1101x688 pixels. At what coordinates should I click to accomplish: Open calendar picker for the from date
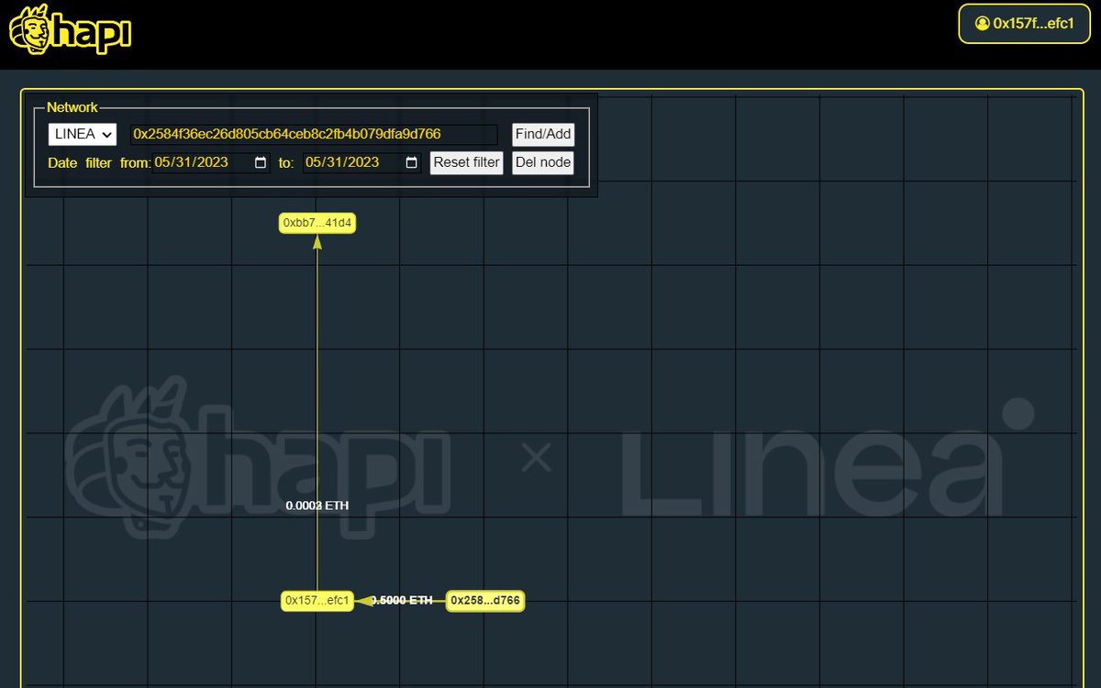click(261, 162)
